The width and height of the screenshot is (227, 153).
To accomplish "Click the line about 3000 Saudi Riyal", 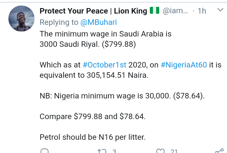I will coord(88,45).
